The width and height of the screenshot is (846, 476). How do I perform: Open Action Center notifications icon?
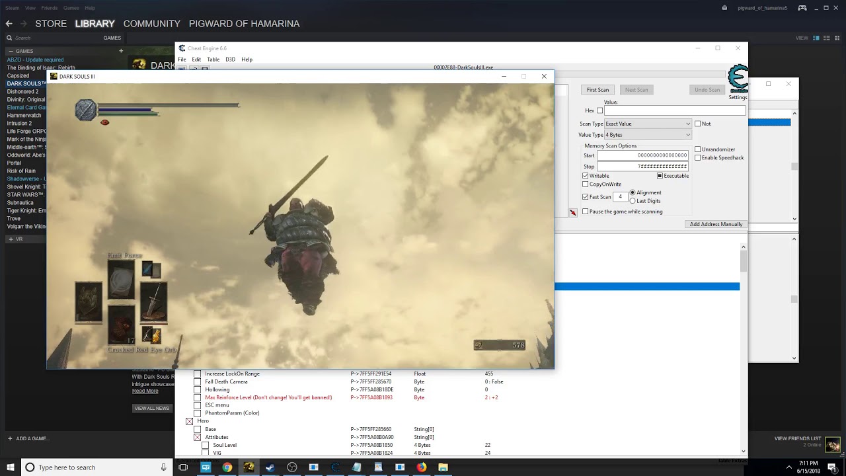[832, 467]
